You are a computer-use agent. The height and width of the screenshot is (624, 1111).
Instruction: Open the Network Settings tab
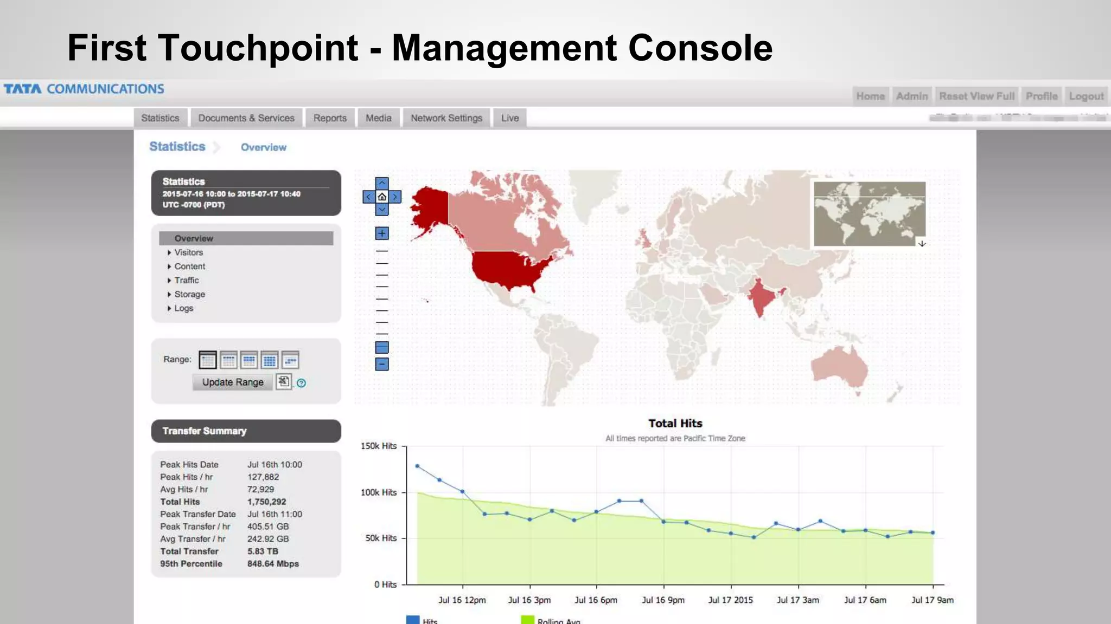click(446, 118)
